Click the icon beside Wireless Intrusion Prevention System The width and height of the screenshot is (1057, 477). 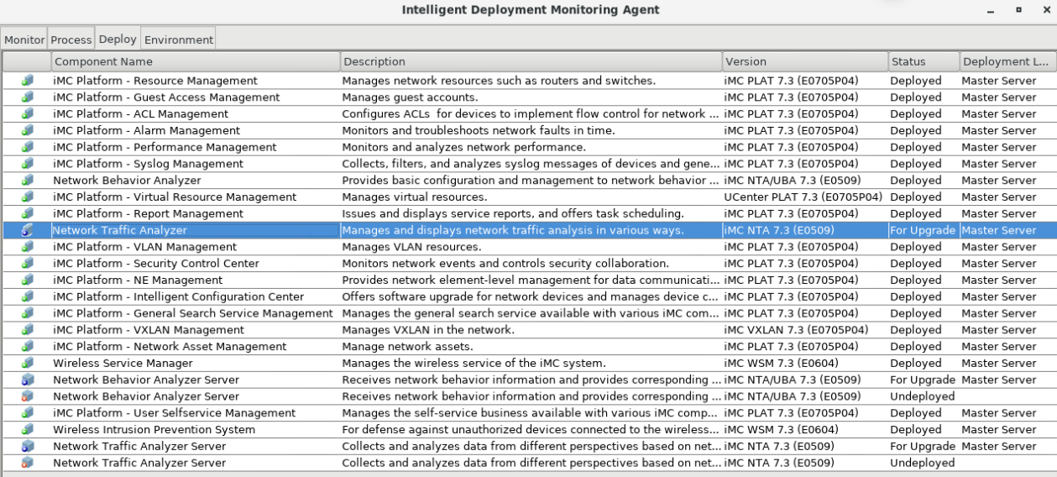pyautogui.click(x=28, y=430)
